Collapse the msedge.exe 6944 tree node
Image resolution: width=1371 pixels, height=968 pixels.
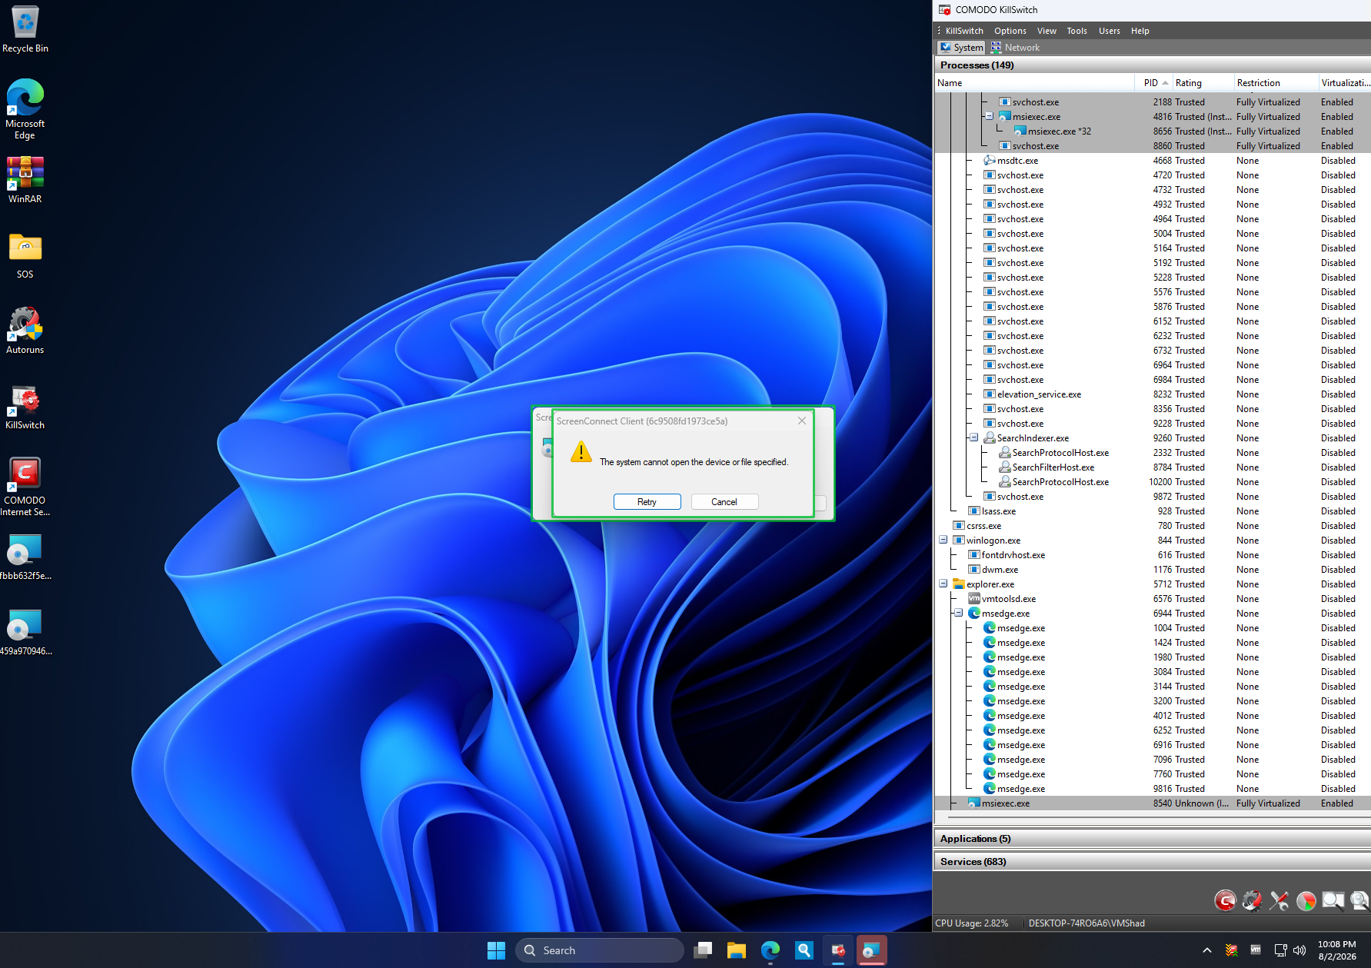[x=959, y=613]
